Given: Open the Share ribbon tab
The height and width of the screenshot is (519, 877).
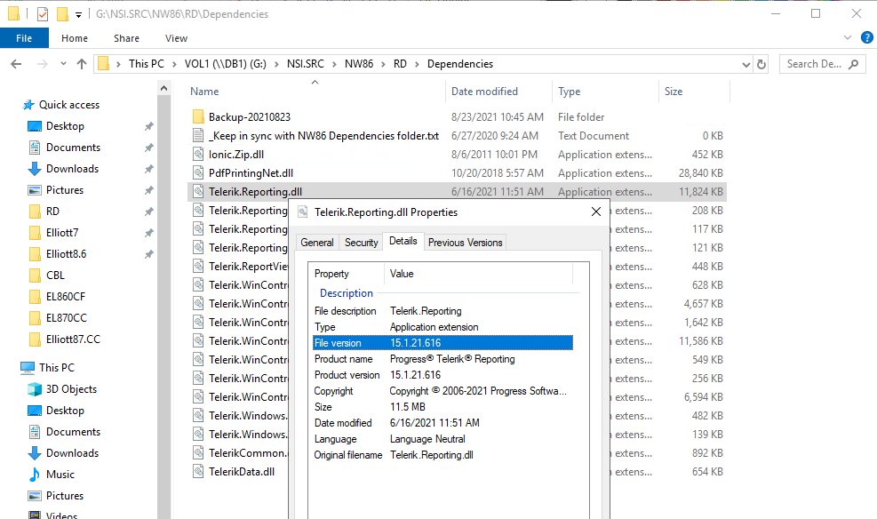Looking at the screenshot, I should tap(126, 38).
